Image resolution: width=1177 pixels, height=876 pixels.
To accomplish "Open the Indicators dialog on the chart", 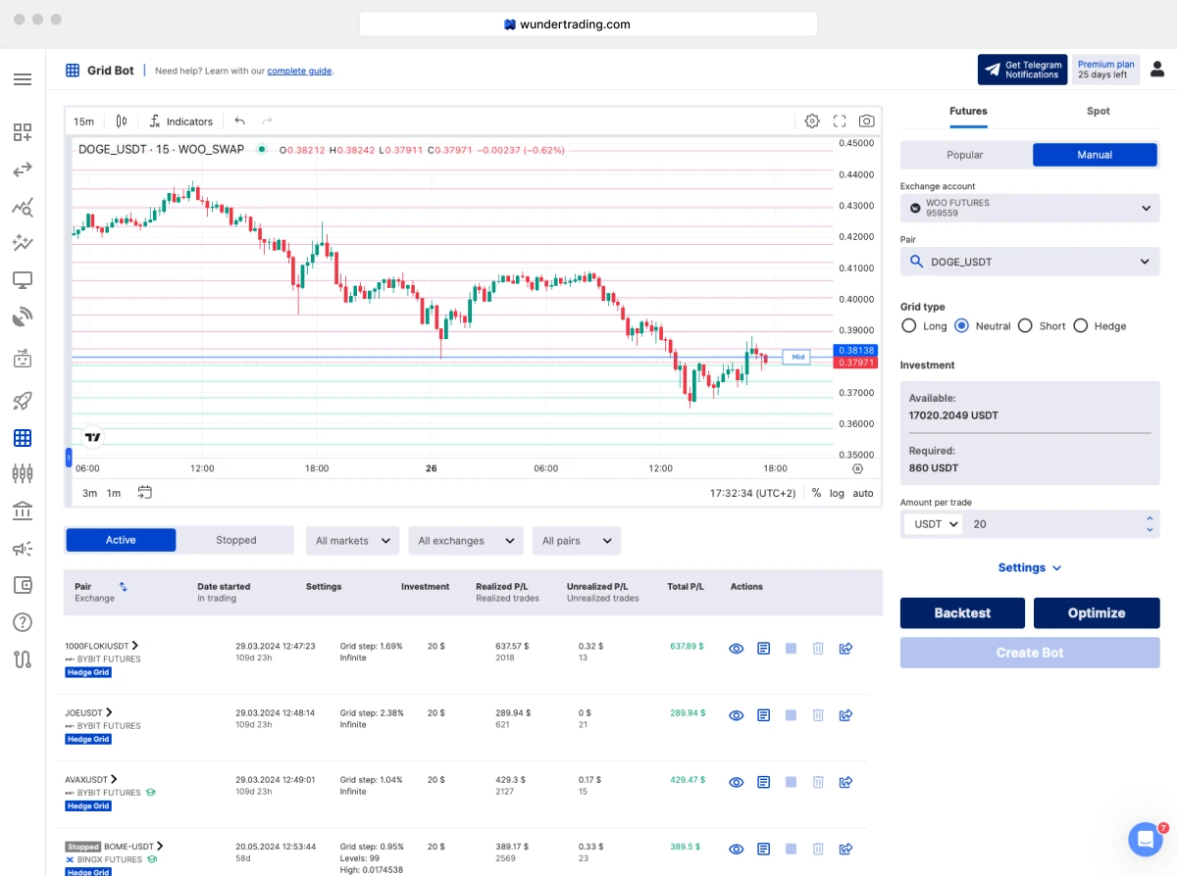I will click(180, 121).
